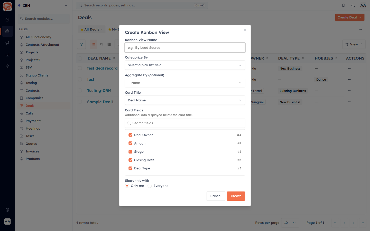Viewport: 370px width, 231px height.
Task: Go to previous page arrow
Action: (344, 223)
